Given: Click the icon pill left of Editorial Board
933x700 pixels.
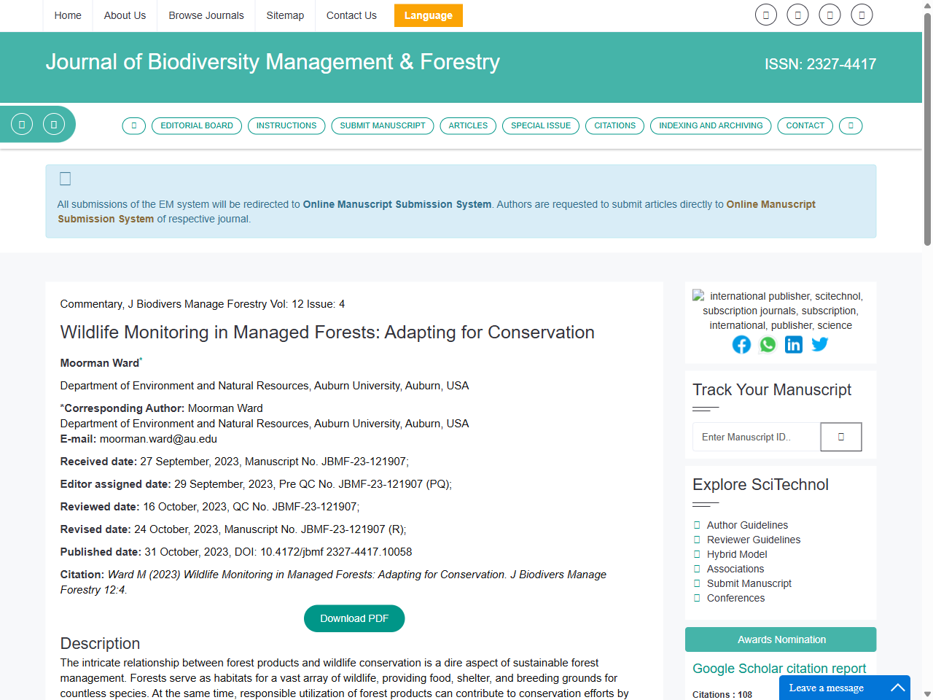Looking at the screenshot, I should pos(134,126).
